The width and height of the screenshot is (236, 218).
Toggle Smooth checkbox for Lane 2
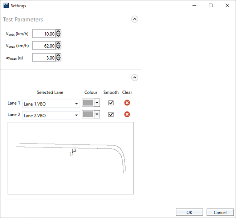click(x=111, y=114)
